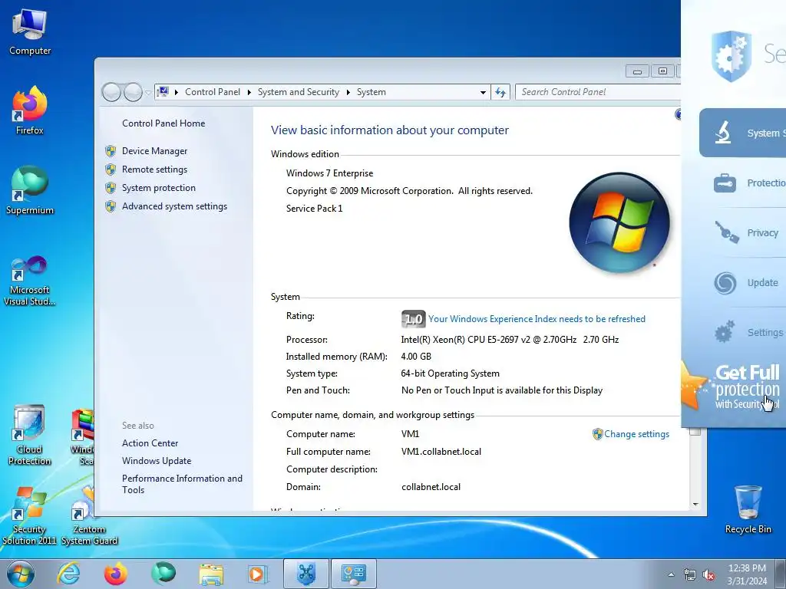Open Remote settings link
This screenshot has height=589, width=786.
(154, 169)
